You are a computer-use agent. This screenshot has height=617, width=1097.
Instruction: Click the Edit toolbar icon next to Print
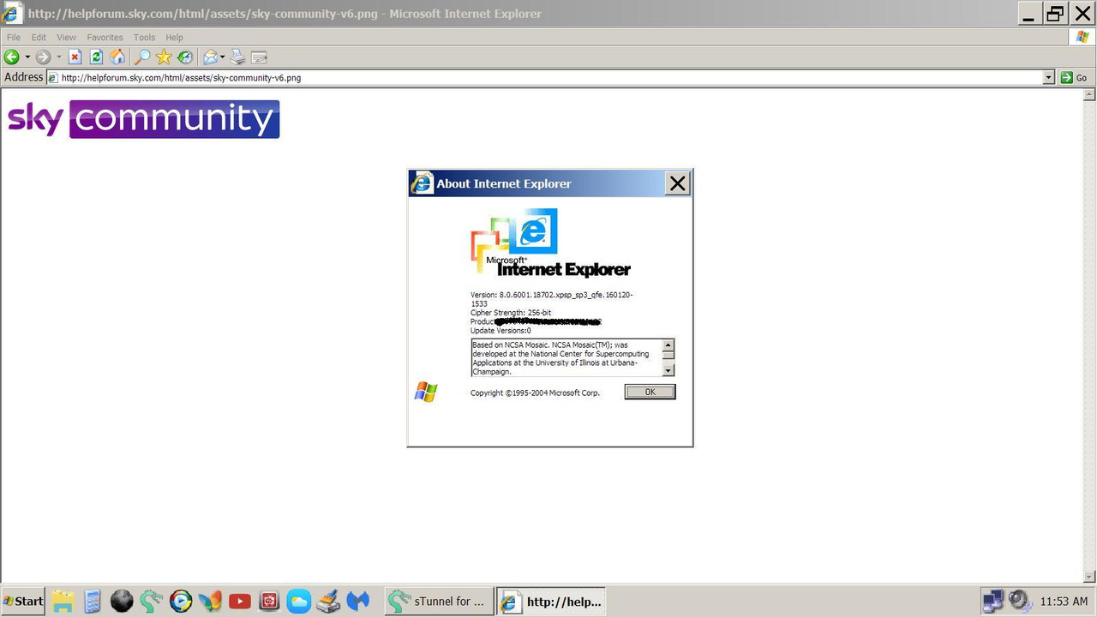pyautogui.click(x=259, y=57)
